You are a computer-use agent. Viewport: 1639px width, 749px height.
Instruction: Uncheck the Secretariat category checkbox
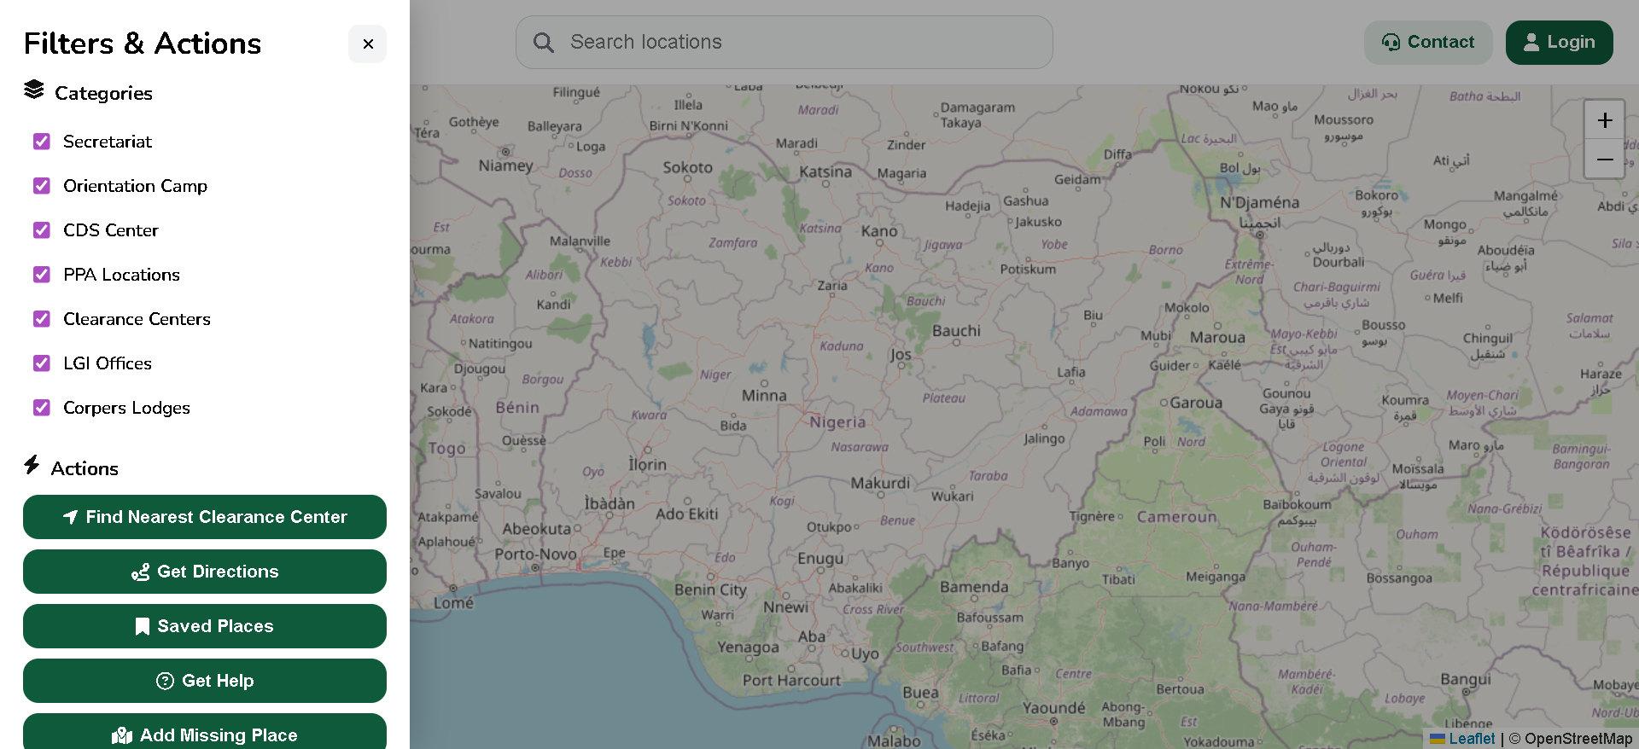[x=42, y=142]
